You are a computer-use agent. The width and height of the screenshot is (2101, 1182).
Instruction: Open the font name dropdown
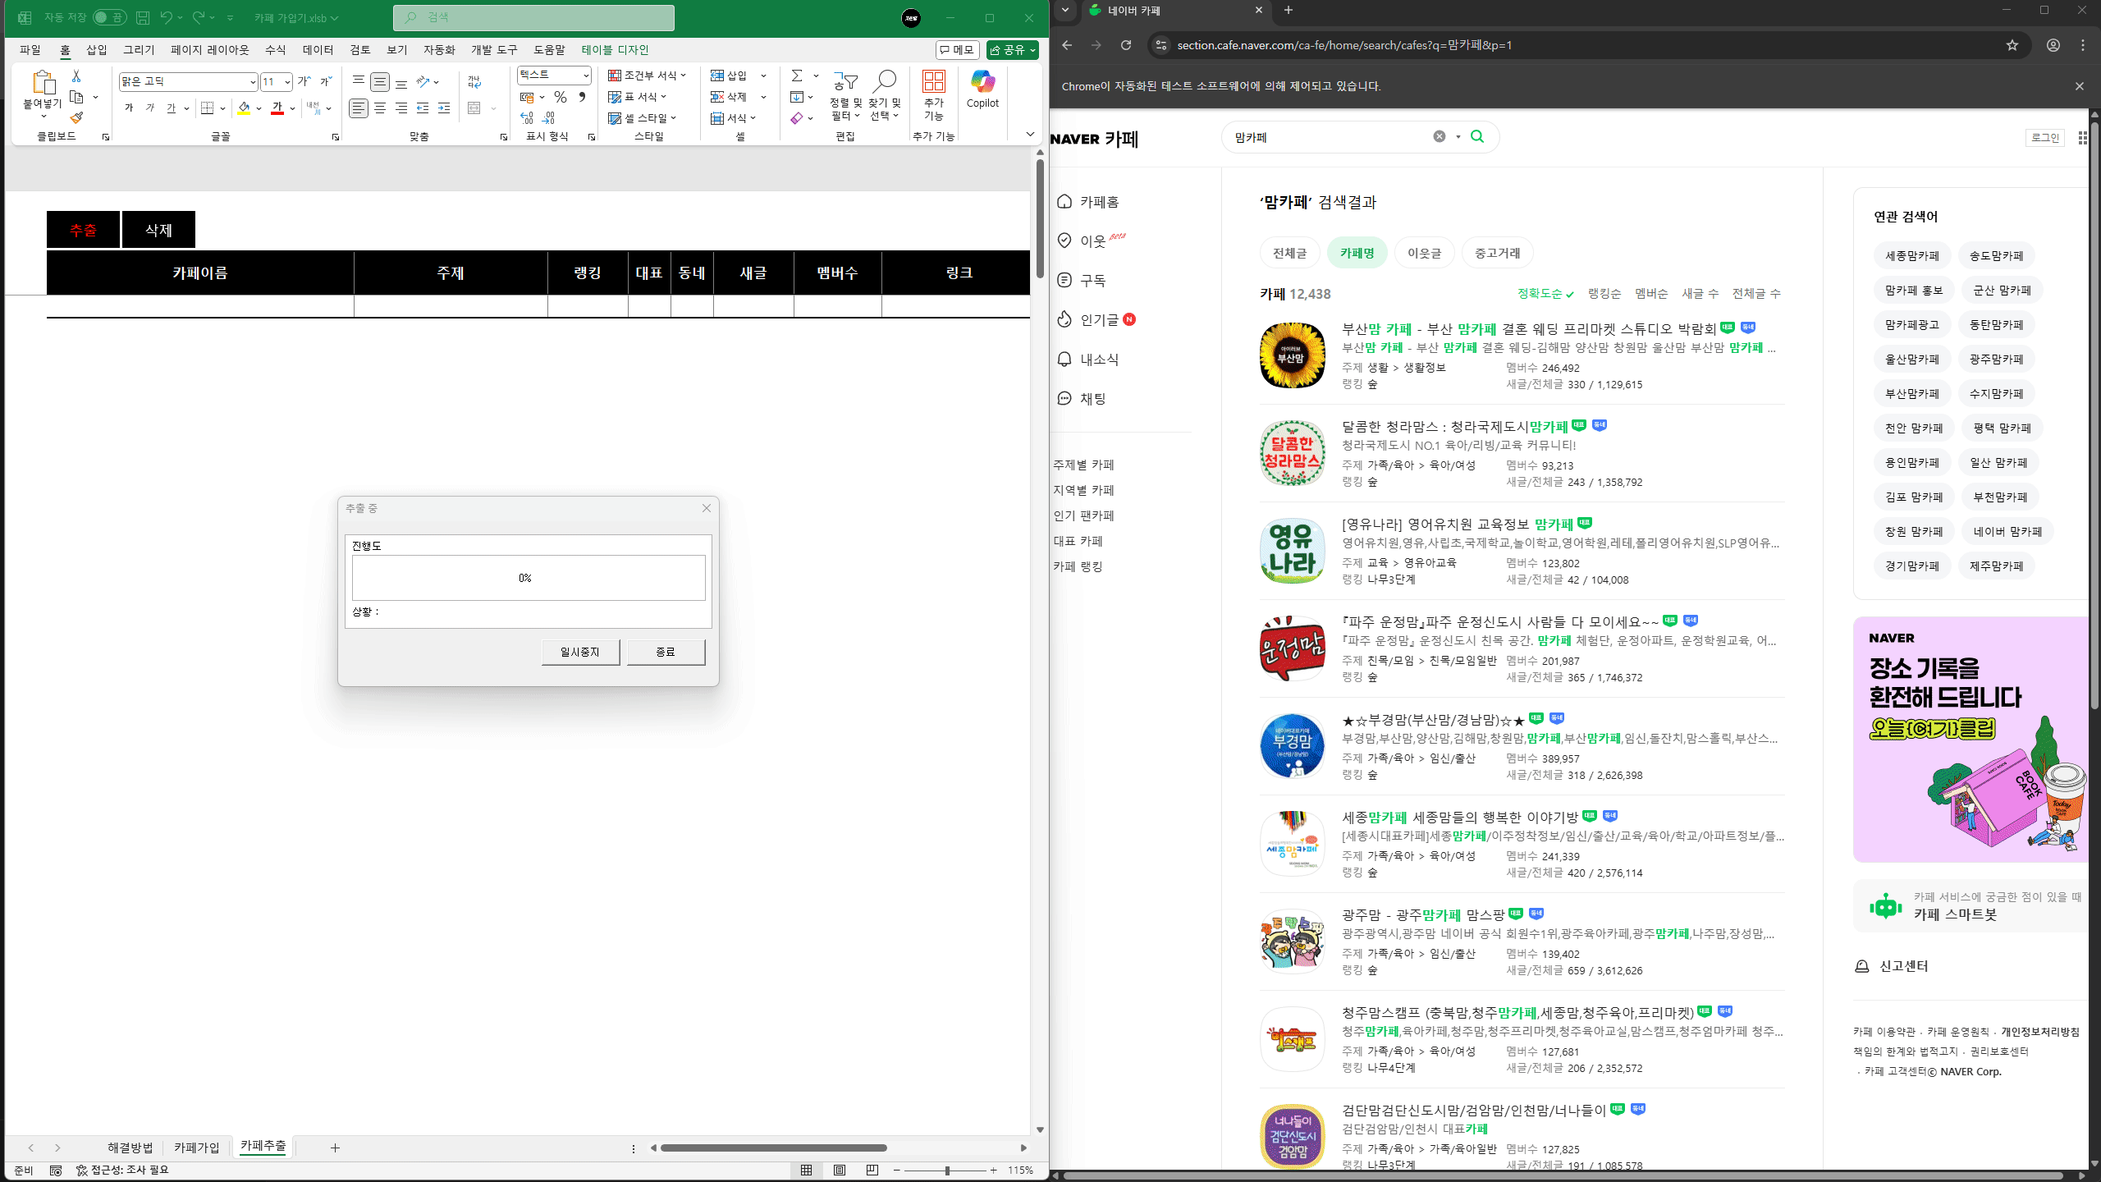(252, 81)
